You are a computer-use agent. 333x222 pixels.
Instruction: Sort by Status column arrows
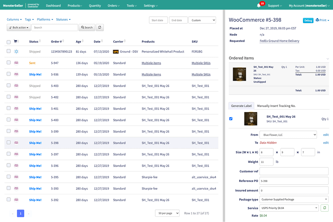coord(40,41)
